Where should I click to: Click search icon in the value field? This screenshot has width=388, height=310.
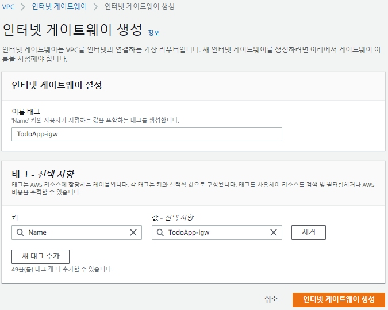click(160, 232)
